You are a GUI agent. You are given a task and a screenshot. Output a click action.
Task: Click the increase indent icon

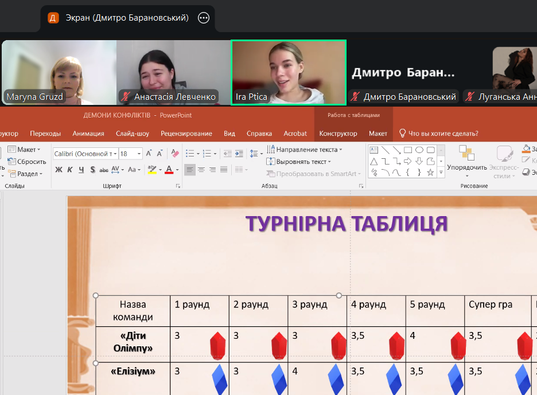pos(240,154)
